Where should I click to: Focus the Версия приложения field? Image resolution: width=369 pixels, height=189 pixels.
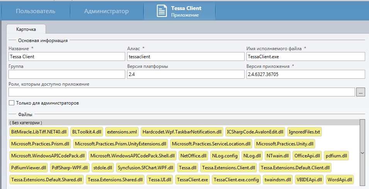[x=305, y=74]
